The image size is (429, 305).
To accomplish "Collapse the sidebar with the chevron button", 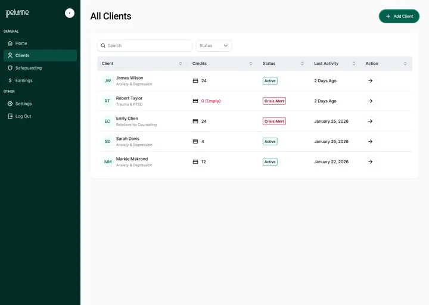I will 70,13.
